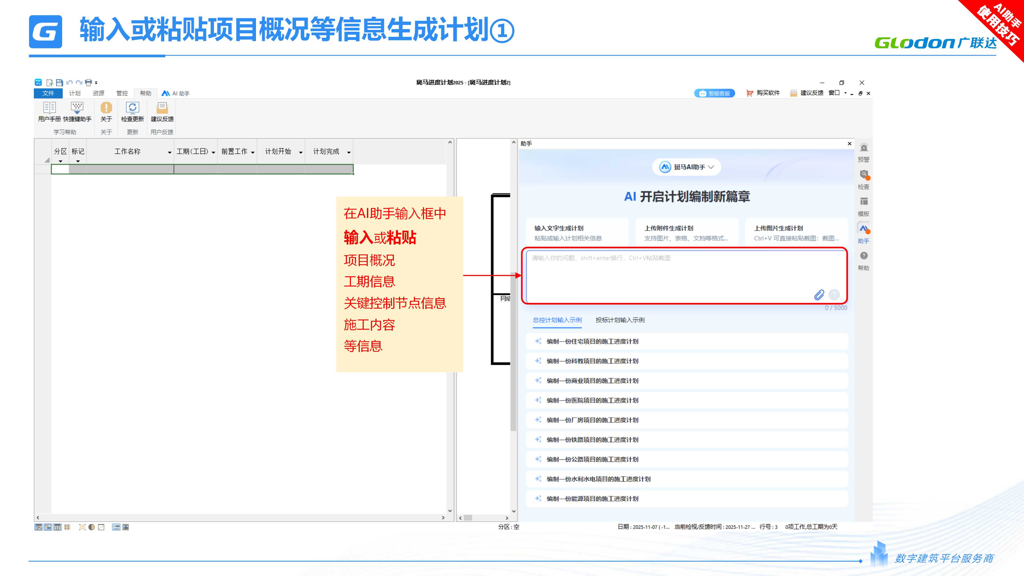Open the 用户手册 user manual icon
This screenshot has height=576, width=1024.
(49, 108)
